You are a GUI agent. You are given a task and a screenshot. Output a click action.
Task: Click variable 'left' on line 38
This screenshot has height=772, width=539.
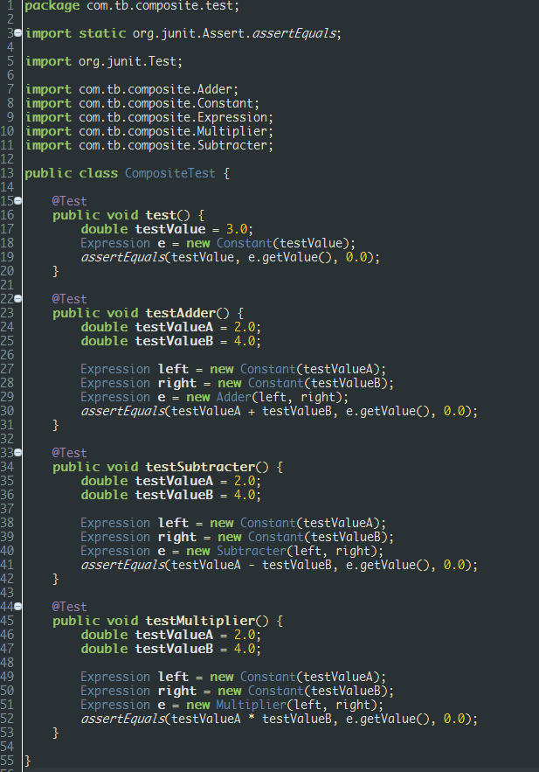[173, 523]
